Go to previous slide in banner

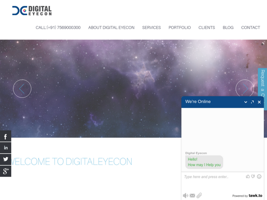point(22,89)
